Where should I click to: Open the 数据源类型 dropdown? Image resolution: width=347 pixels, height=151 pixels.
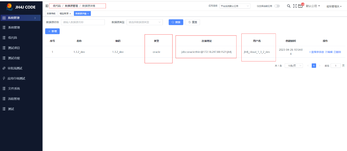point(145,22)
